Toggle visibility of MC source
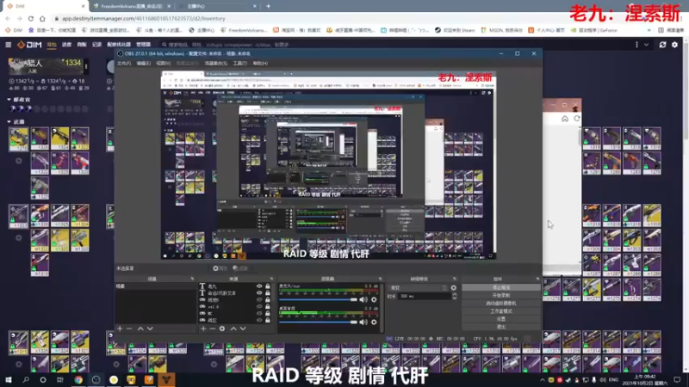 coord(259,313)
